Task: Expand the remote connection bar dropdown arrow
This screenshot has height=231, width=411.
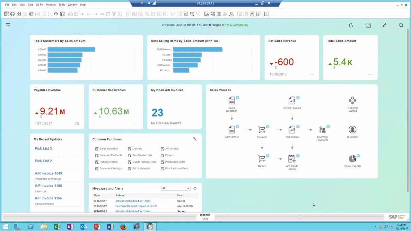Action: (x=142, y=3)
